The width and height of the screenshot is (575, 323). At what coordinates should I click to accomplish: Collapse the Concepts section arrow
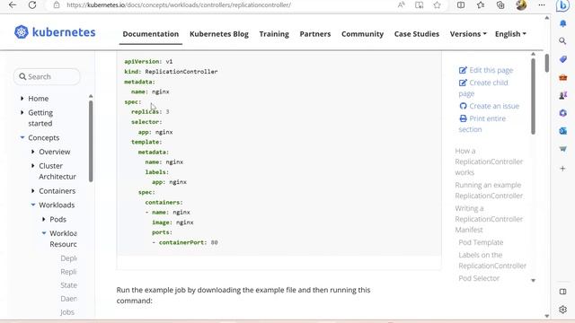(22, 137)
